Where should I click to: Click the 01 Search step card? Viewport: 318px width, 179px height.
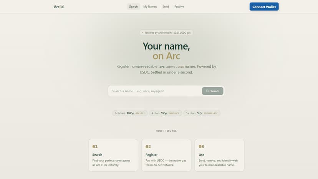[x=113, y=155]
